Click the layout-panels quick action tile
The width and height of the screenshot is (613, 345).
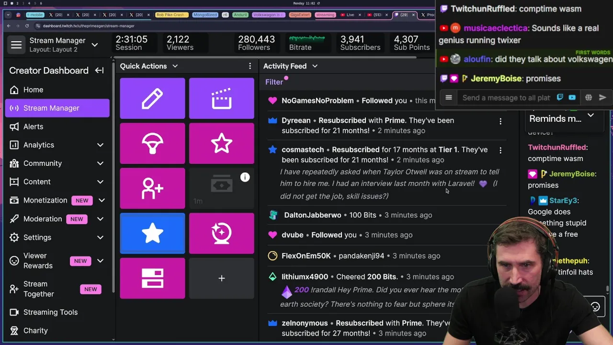click(152, 278)
